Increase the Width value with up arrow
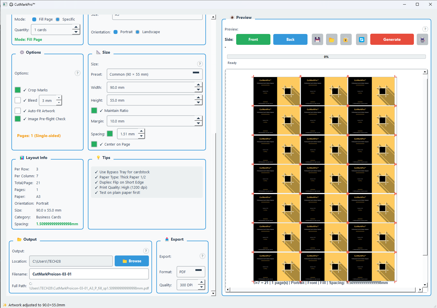This screenshot has height=308, width=437. tap(199, 85)
